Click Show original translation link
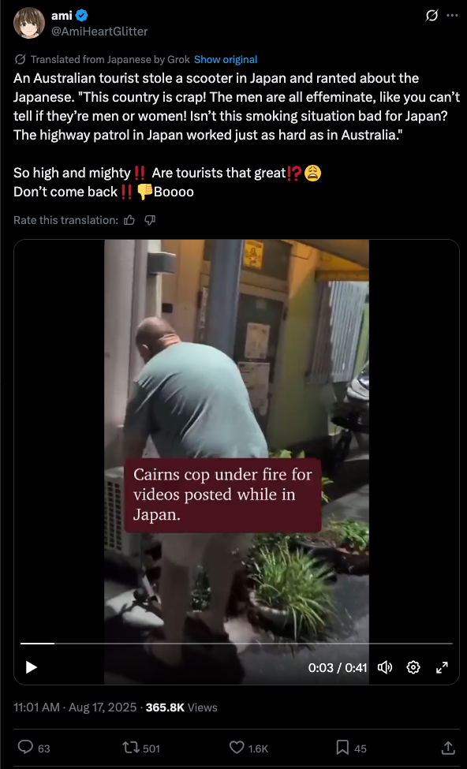Viewport: 467px width, 769px height. pos(226,60)
